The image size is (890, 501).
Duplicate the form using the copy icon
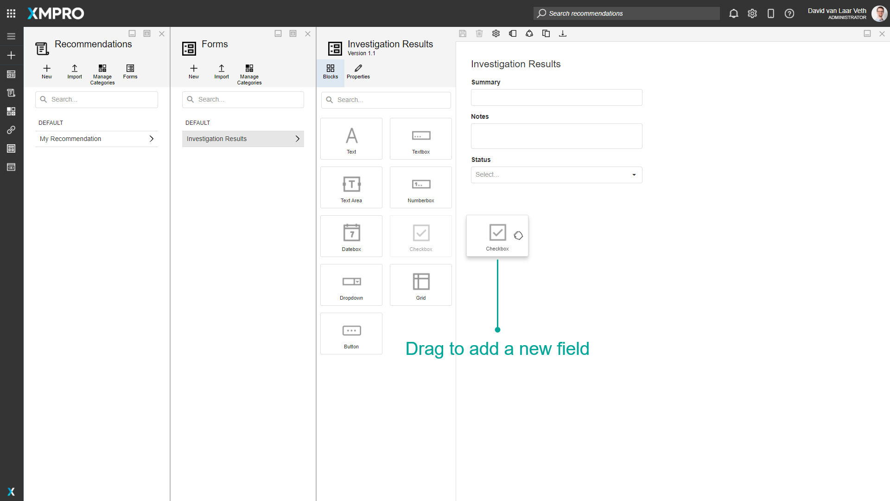click(546, 33)
